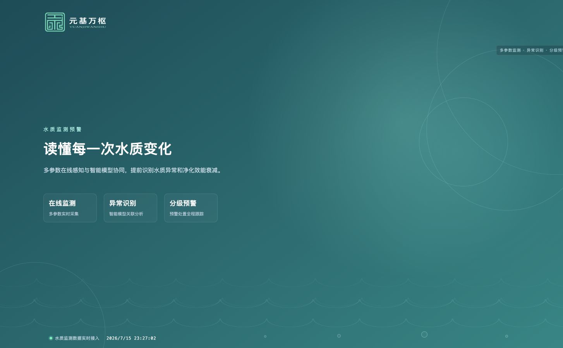Click the 多参数实时采集 subtitle text
Screen dimensions: 563x348
(x=64, y=214)
